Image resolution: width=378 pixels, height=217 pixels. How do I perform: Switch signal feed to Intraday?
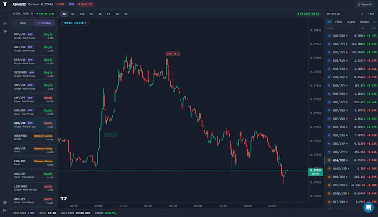pyautogui.click(x=44, y=23)
